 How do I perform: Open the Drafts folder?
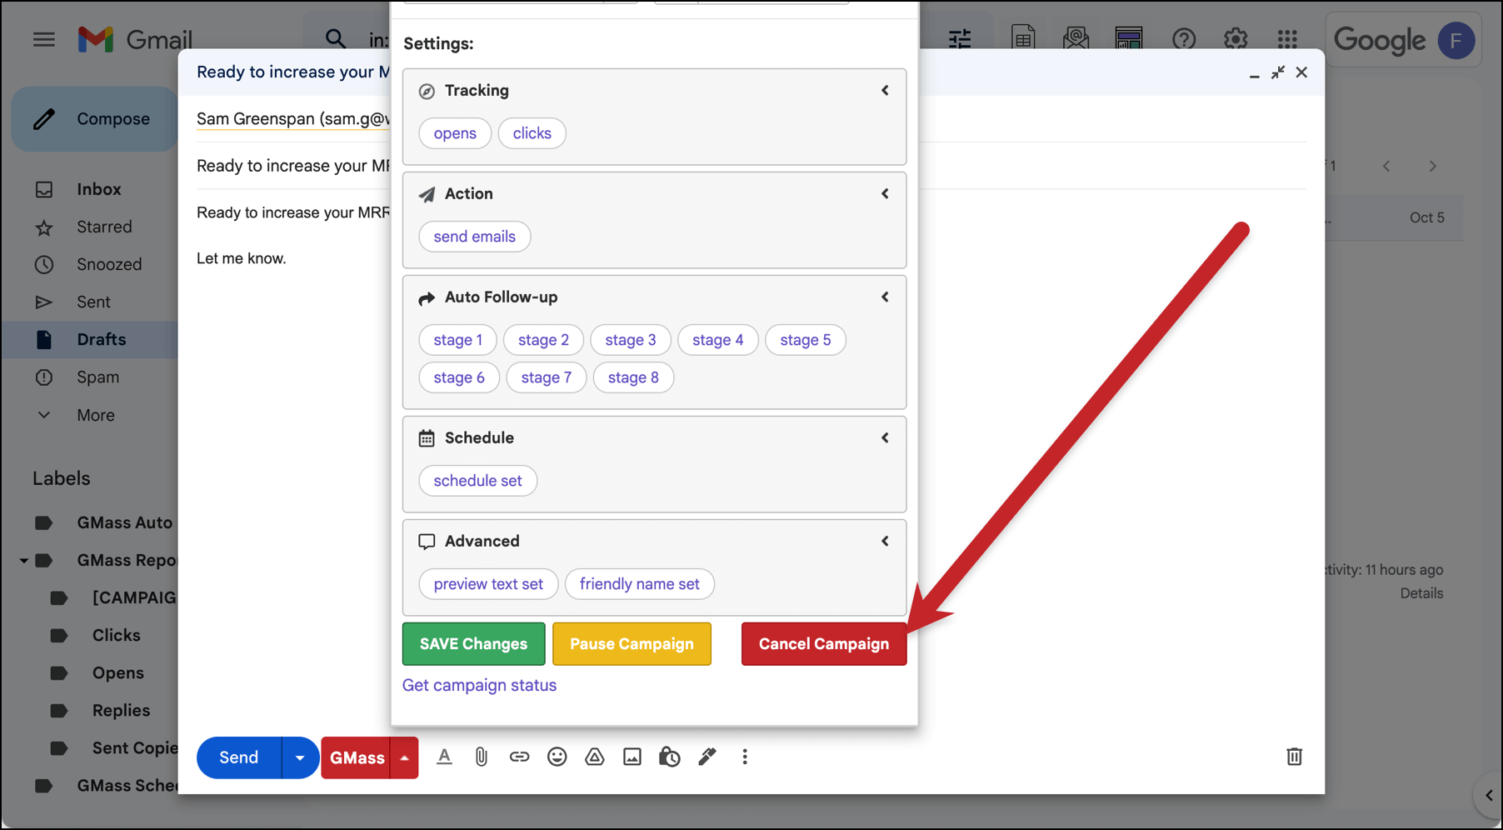[x=101, y=339]
